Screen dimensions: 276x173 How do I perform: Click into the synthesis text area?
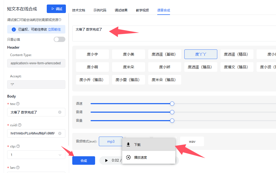(x=174, y=33)
